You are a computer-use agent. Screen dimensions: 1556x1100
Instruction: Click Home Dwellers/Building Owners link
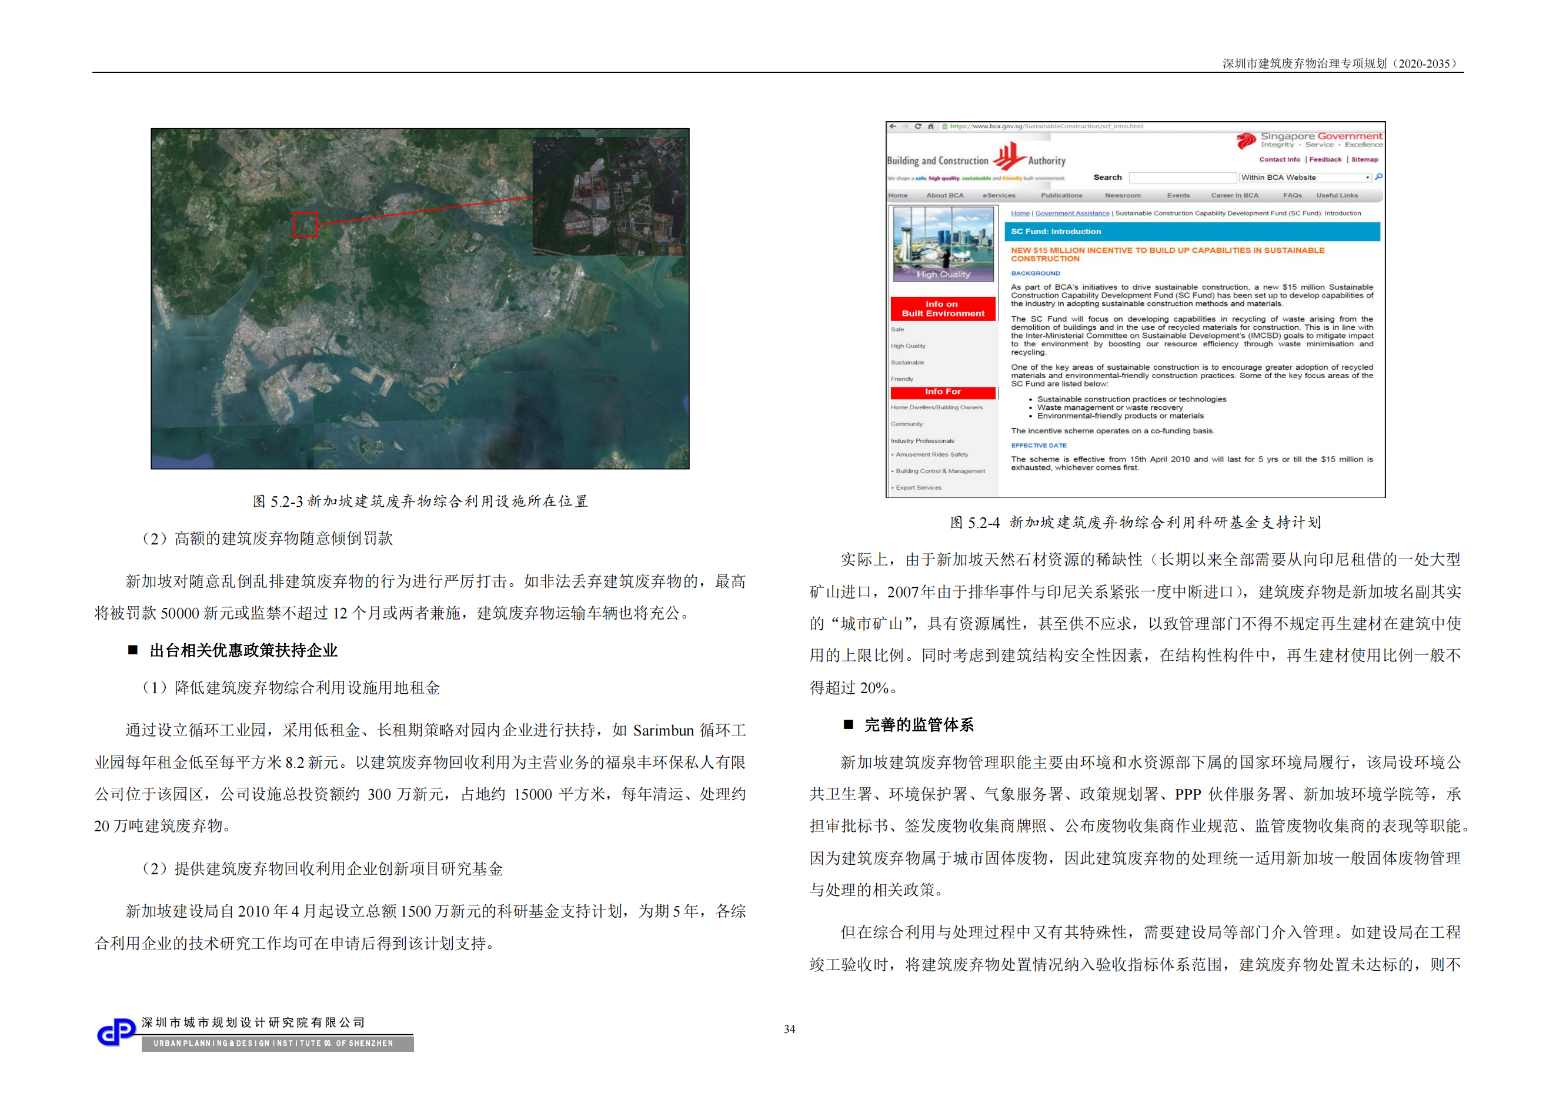click(937, 407)
